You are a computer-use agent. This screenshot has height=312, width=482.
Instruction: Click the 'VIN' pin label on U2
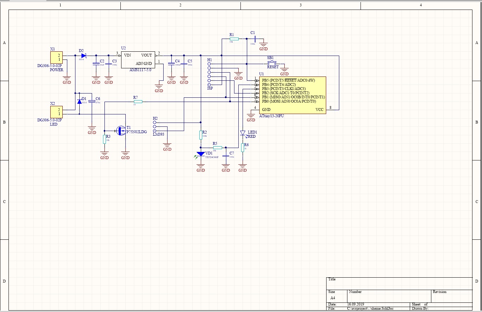[127, 55]
